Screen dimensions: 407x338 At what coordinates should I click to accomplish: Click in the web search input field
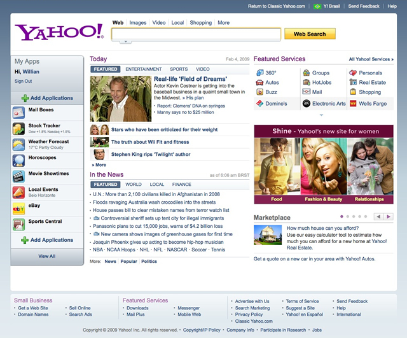(x=196, y=34)
